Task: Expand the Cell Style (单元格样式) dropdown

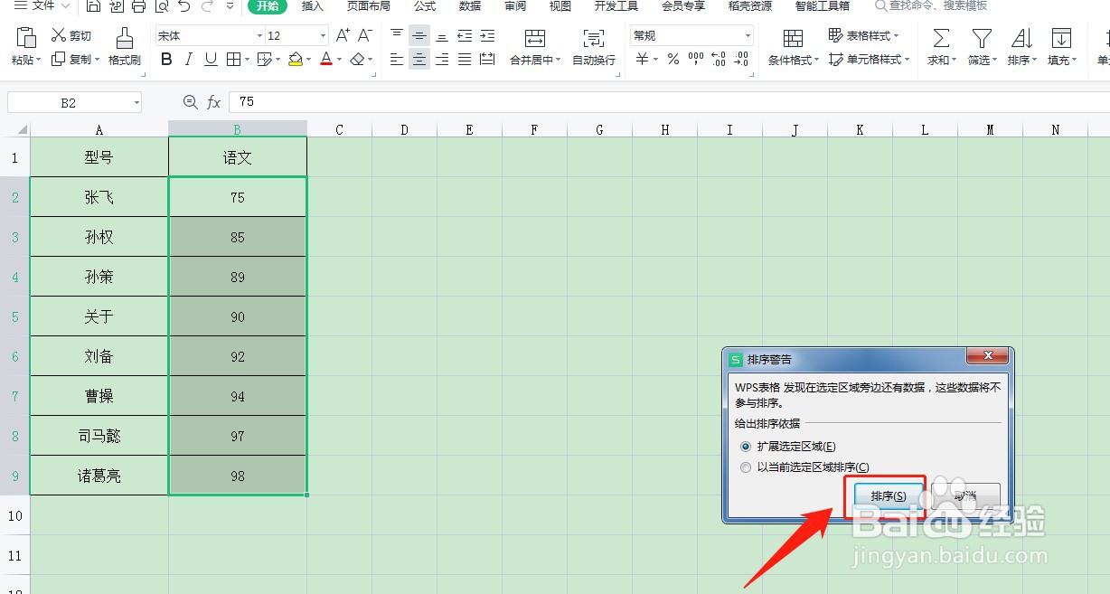Action: 908,60
